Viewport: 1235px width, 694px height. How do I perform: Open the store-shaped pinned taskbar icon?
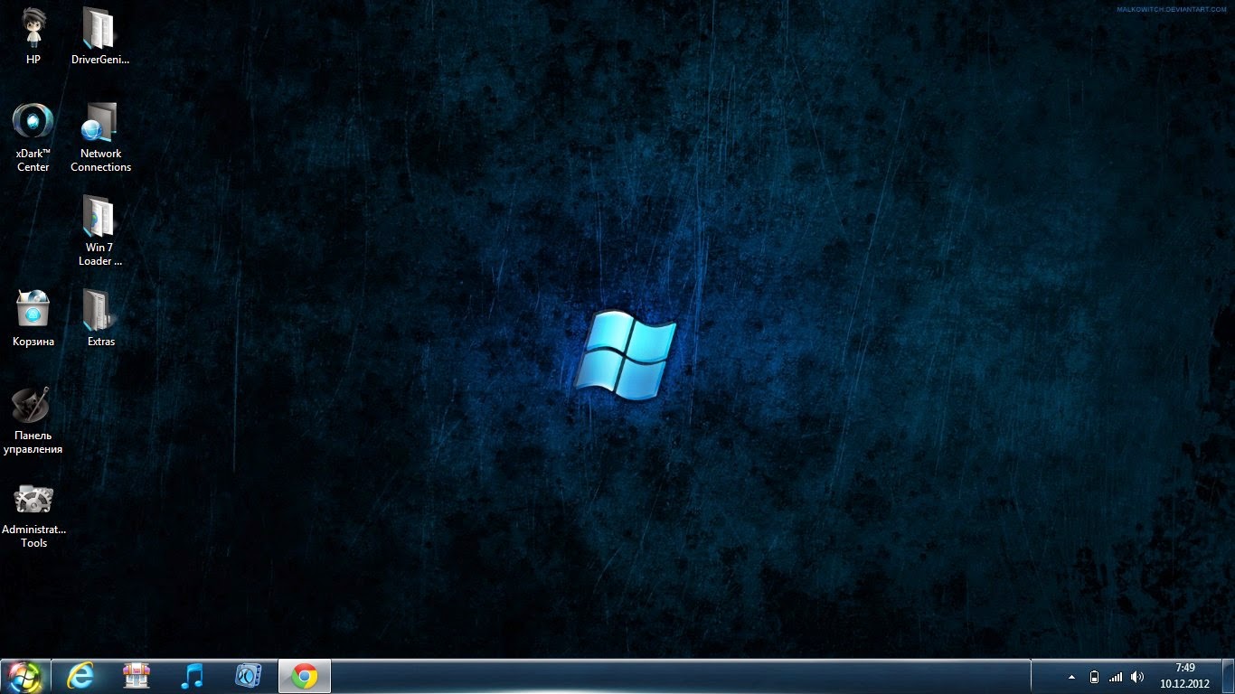tap(137, 676)
